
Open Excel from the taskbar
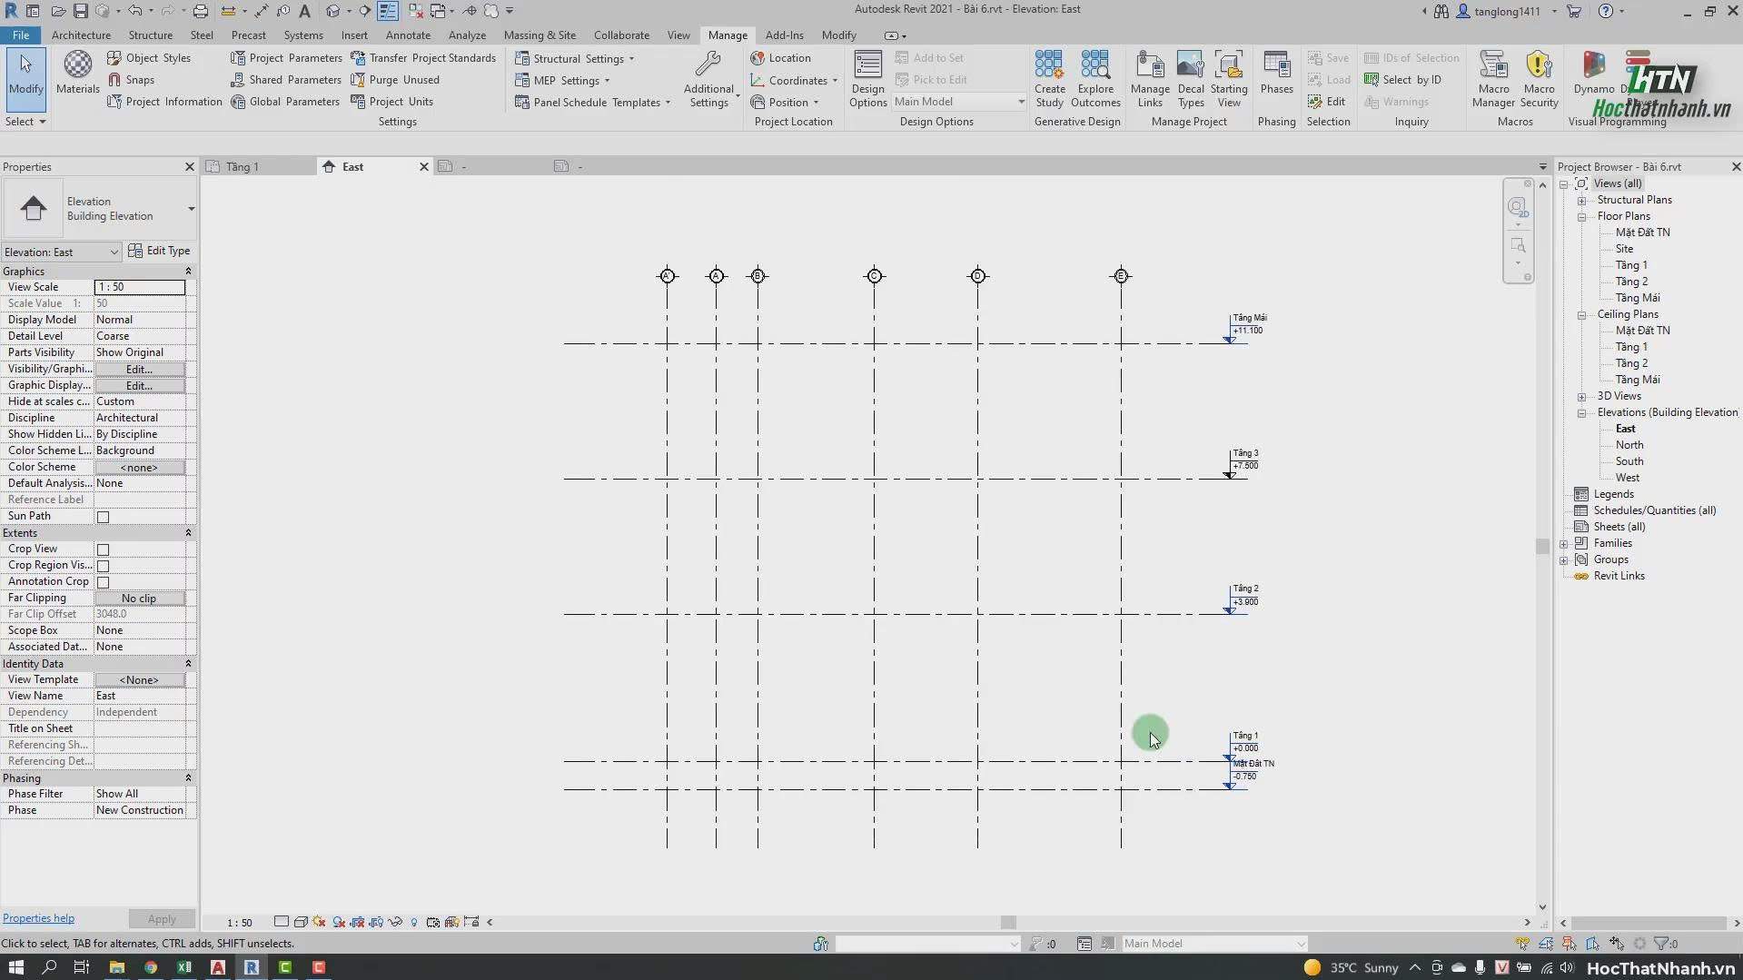184,967
